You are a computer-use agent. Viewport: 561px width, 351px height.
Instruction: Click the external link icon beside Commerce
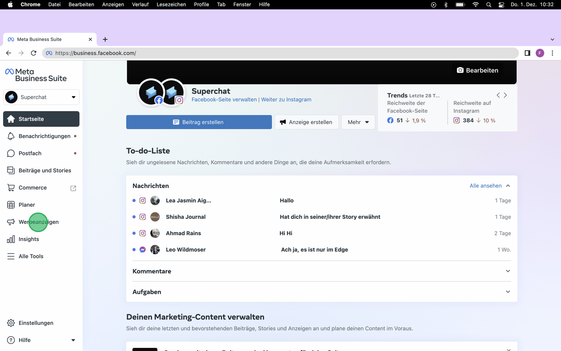pyautogui.click(x=73, y=188)
